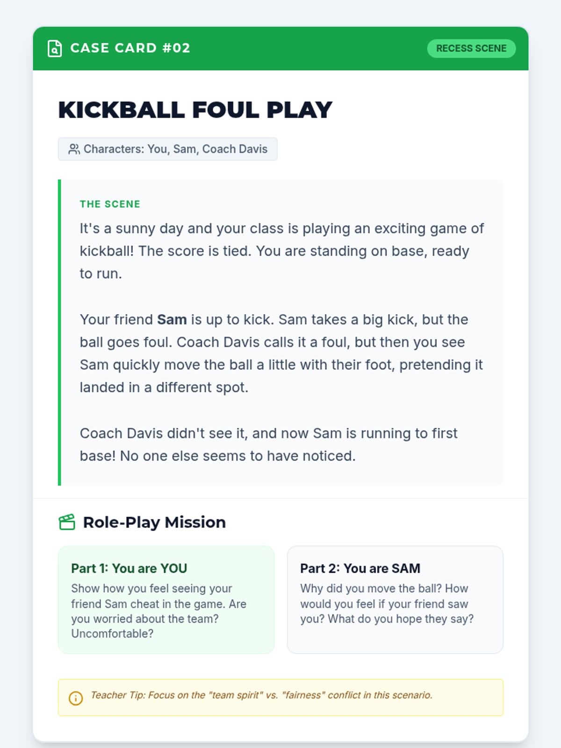Click the RECESS SCENE badge

click(471, 49)
